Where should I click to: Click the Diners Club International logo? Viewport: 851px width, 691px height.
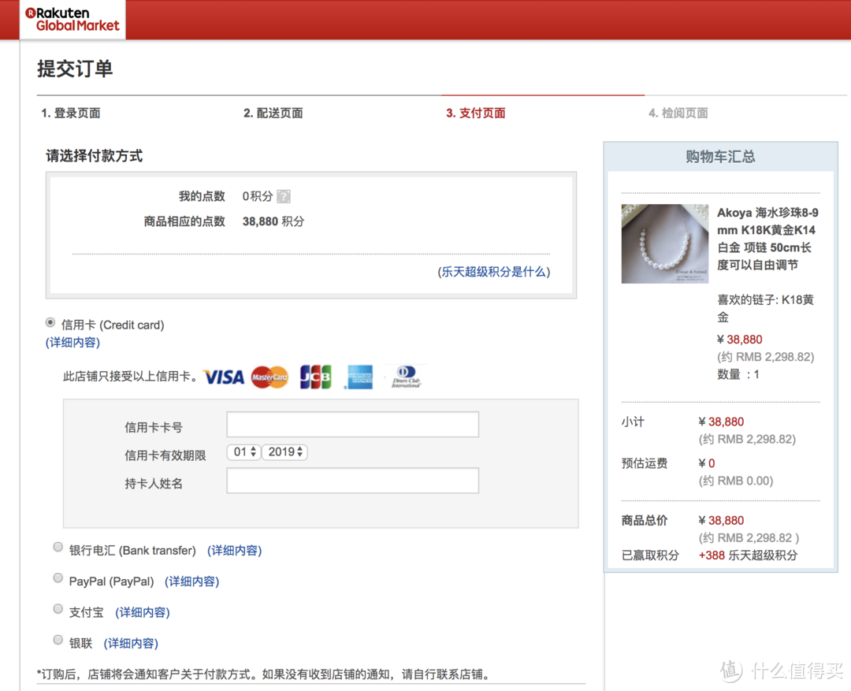coord(406,377)
